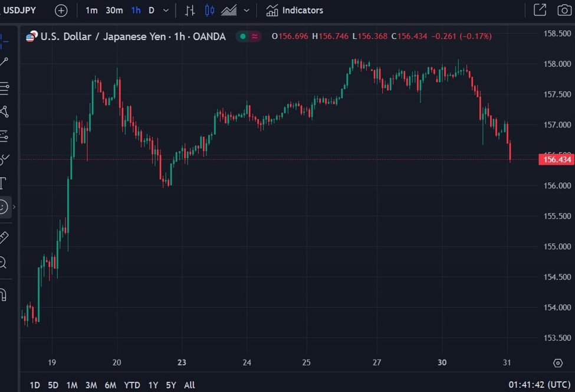
Task: Select the YTD date range
Action: tap(132, 385)
